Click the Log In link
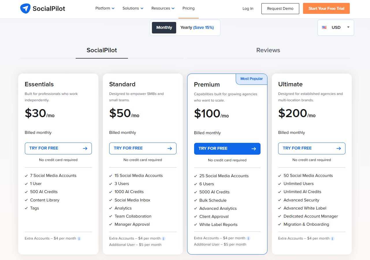Screen dimensions: 370x260 [x=248, y=8]
